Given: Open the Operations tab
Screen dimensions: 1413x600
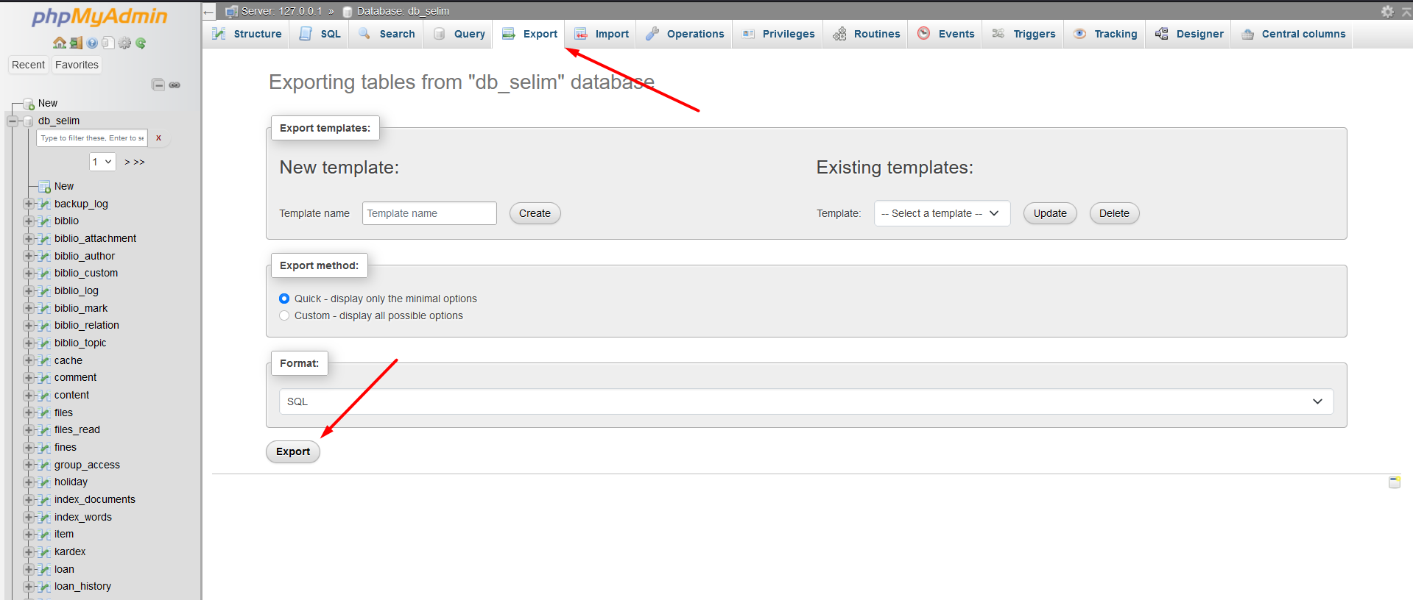Looking at the screenshot, I should 685,34.
